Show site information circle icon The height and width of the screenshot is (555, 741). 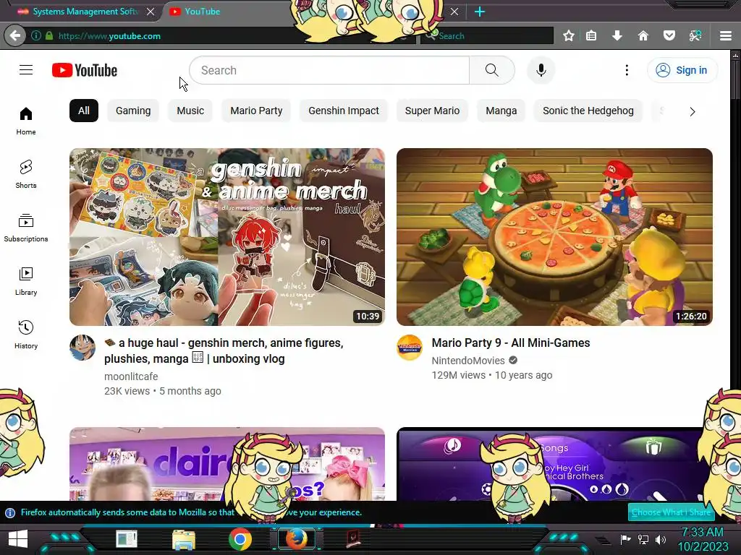coord(36,35)
